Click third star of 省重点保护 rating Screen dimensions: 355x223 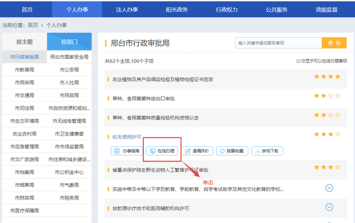pyautogui.click(x=331, y=167)
